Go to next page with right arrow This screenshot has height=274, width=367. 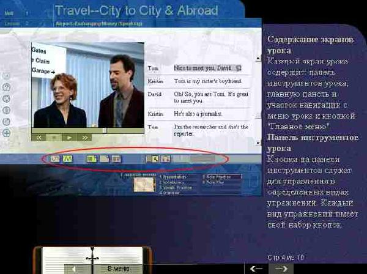point(281,268)
